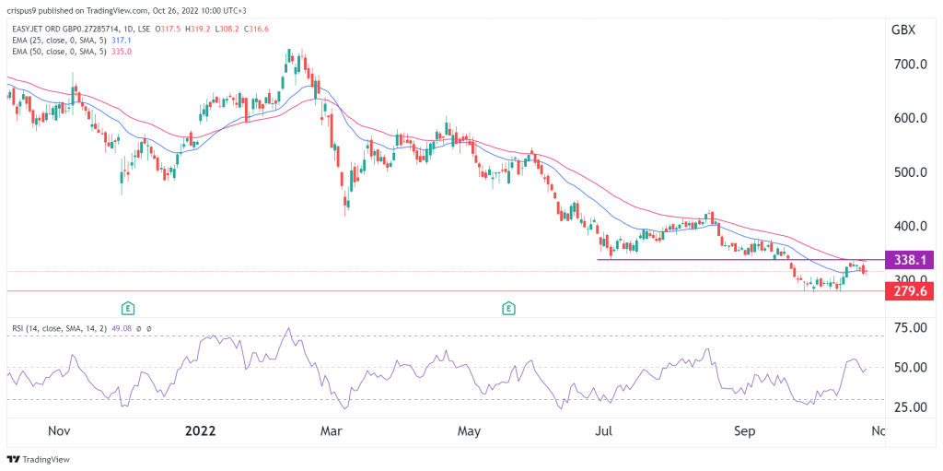
Task: Click the second earnings E marker
Action: tap(509, 309)
